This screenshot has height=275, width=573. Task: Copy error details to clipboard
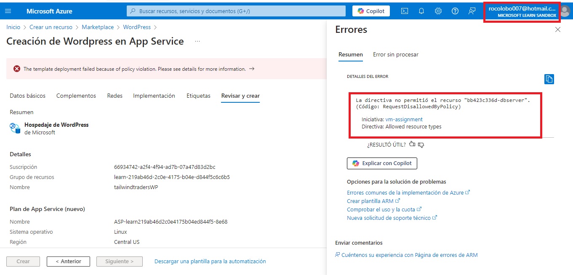pos(549,79)
